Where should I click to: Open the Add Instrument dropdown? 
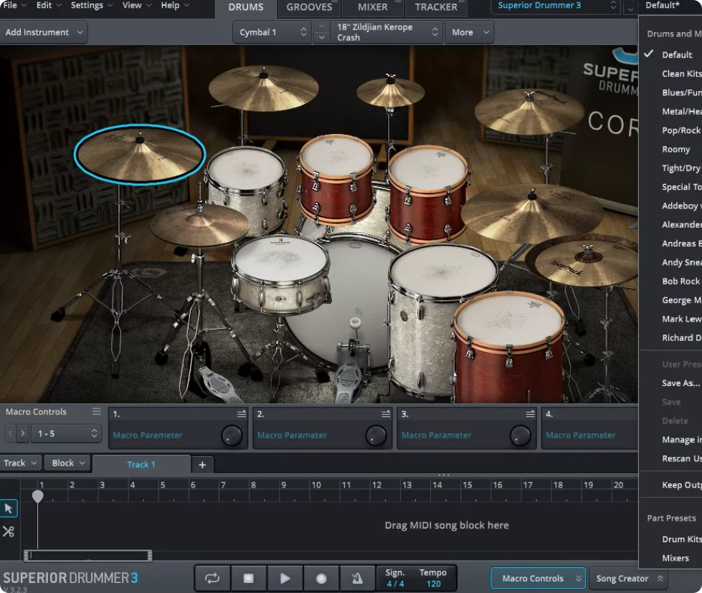[44, 32]
